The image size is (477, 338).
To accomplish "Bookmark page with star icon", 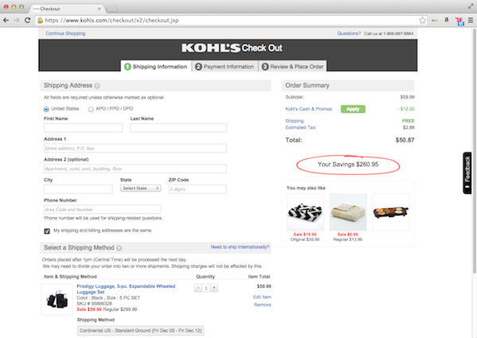I will 422,21.
